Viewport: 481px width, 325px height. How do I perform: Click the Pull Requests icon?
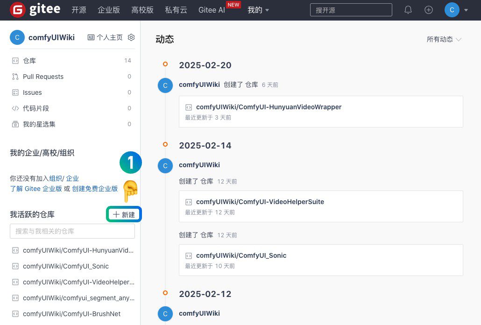15,77
